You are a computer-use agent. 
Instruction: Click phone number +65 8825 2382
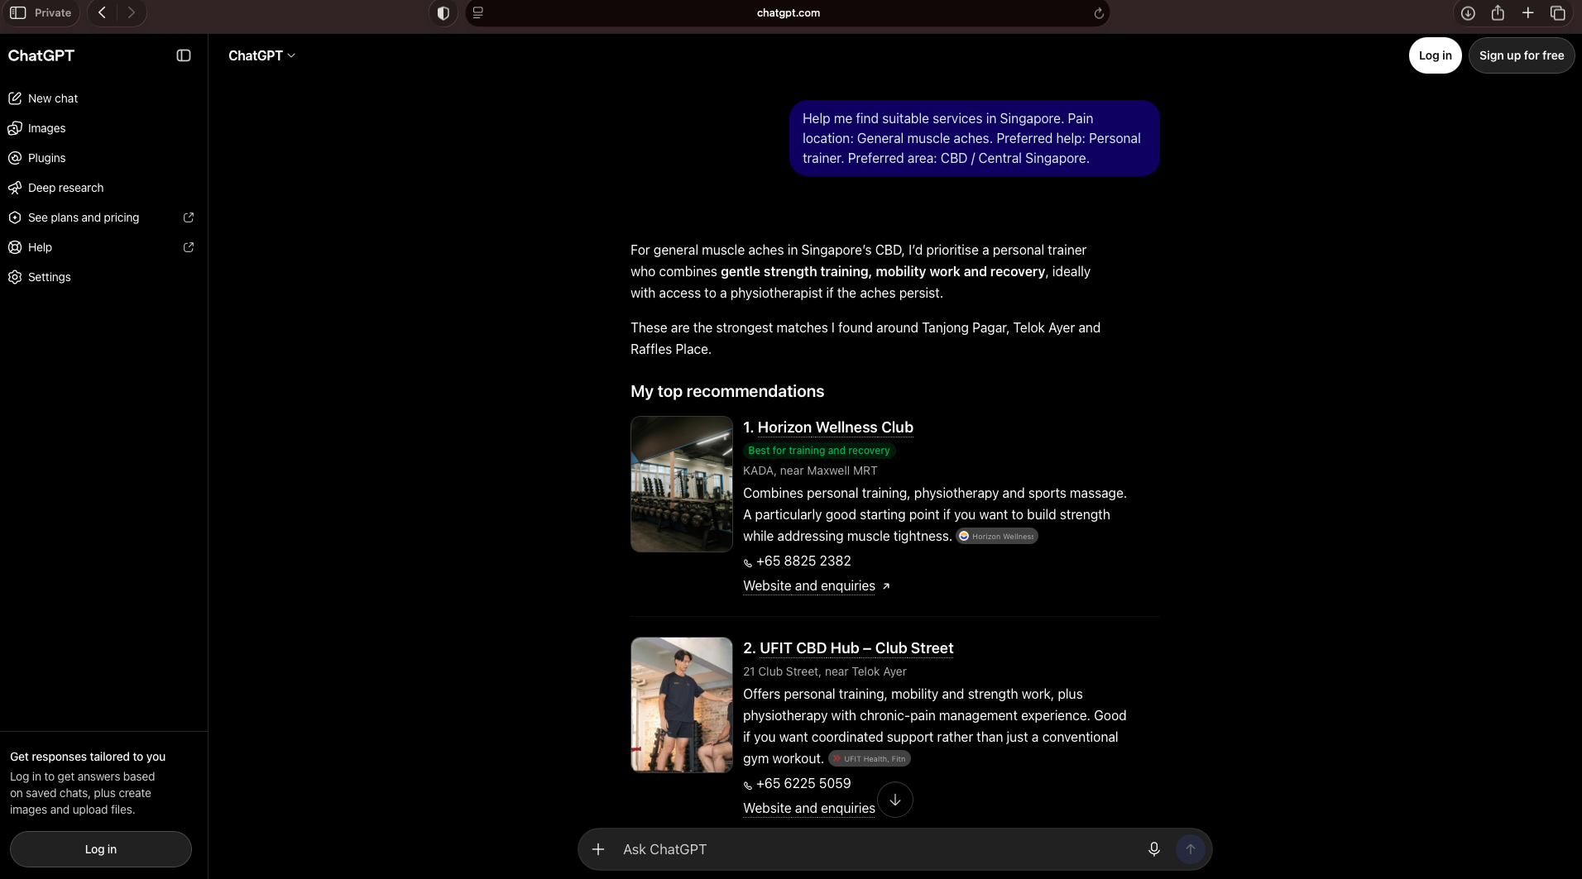pyautogui.click(x=803, y=561)
